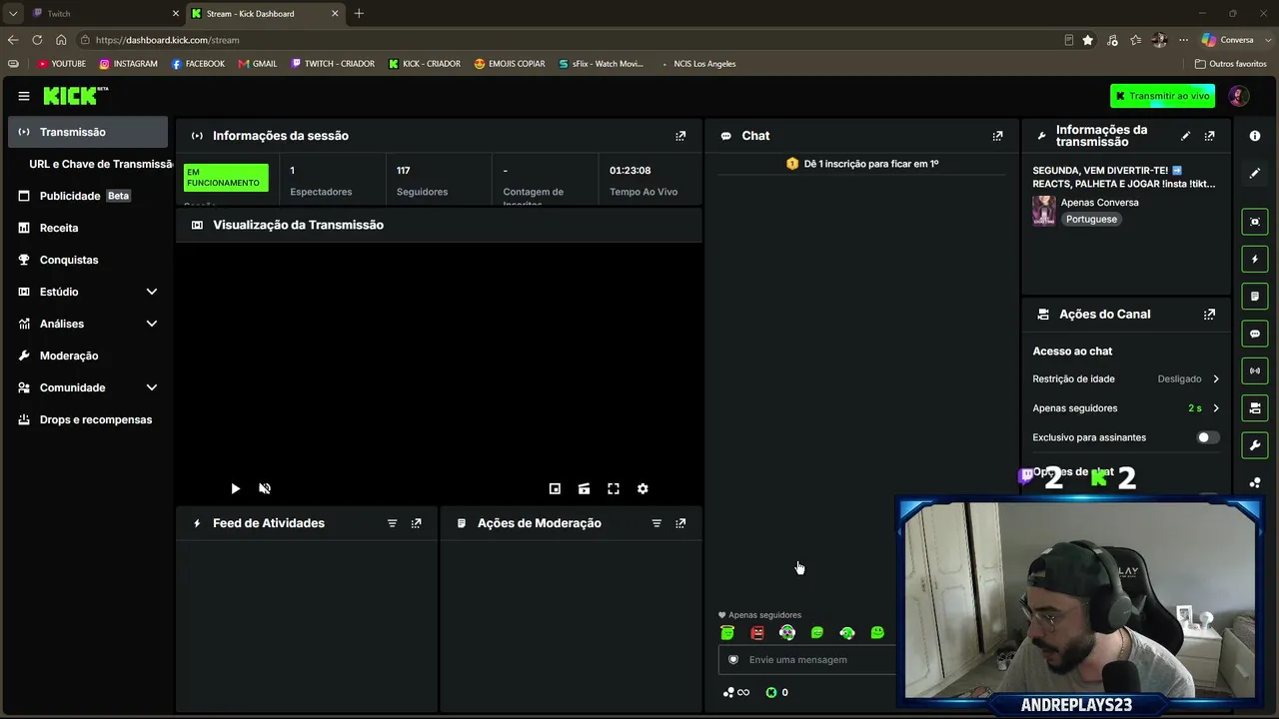The width and height of the screenshot is (1279, 719).
Task: Toggle the wrench stream info widget icon
Action: click(1255, 444)
